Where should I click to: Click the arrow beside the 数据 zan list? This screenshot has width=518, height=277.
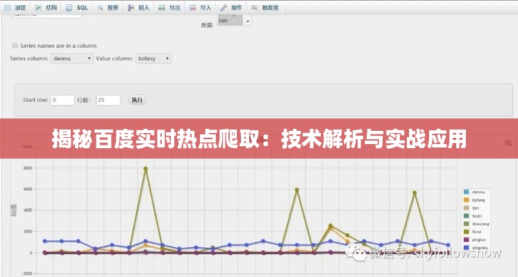248,21
